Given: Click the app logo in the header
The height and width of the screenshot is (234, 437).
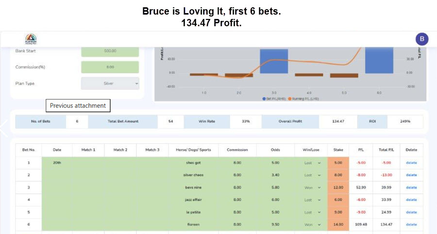Looking at the screenshot, I should pos(31,39).
